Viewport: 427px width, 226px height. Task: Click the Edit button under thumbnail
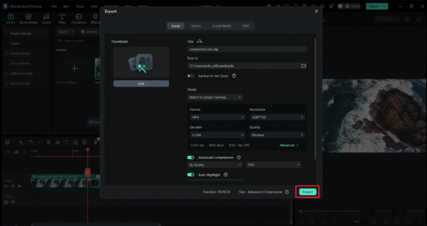[141, 84]
